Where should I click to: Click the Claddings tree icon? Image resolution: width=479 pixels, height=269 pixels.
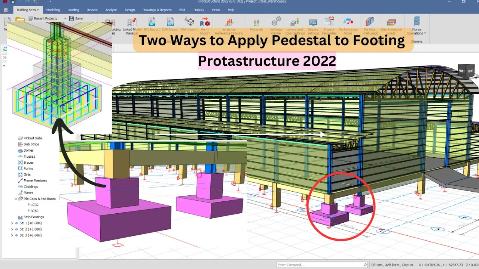pyautogui.click(x=20, y=187)
